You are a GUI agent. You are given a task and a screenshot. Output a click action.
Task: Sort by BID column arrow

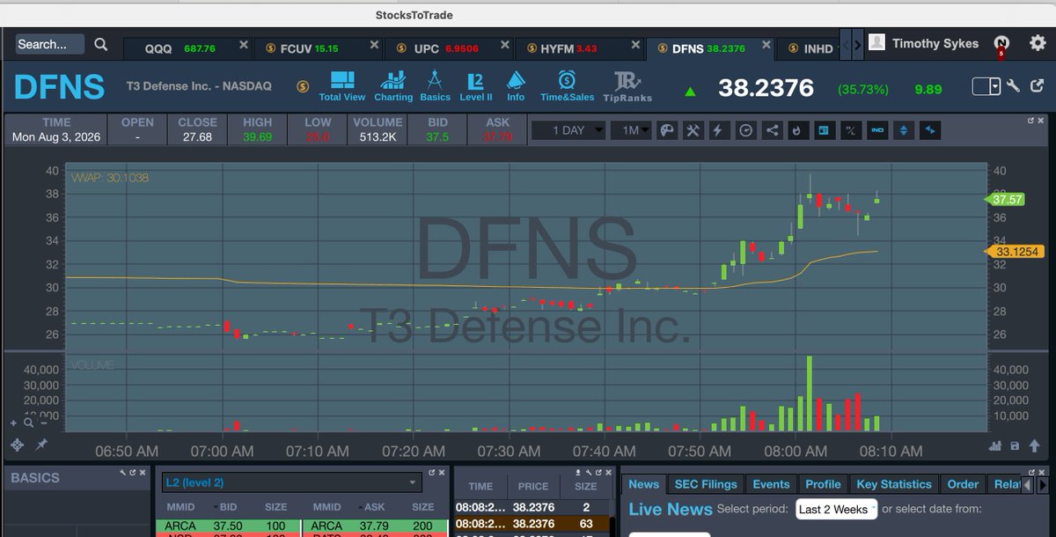215,507
